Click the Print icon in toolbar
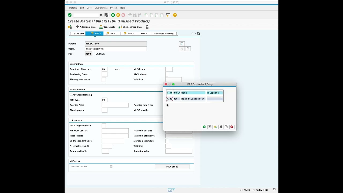Viewport: 343px width, 193px height. [130, 15]
